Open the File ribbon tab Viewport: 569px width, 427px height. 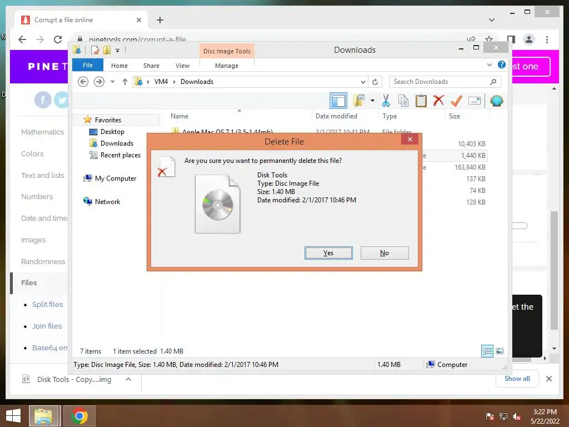87,66
